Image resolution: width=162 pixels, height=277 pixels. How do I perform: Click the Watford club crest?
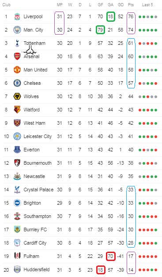pyautogui.click(x=17, y=110)
